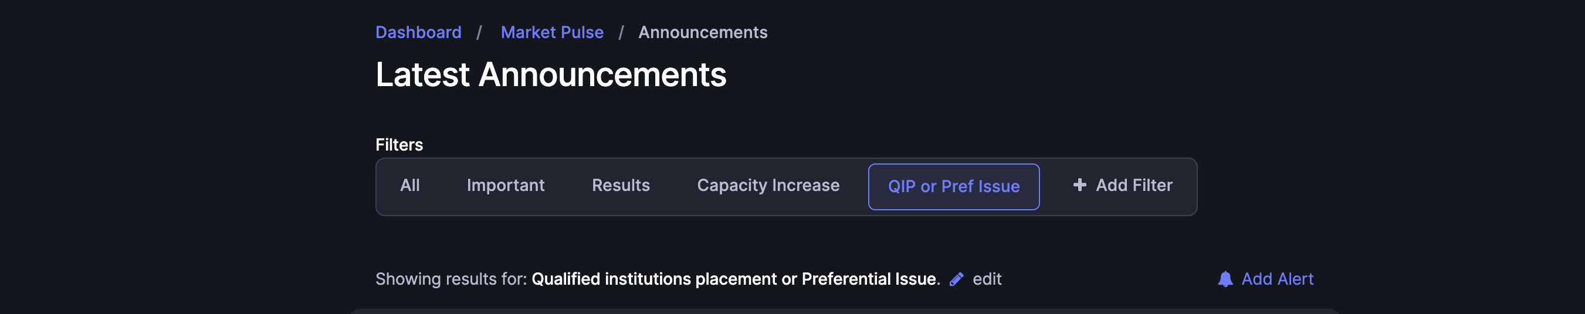Click the slash before Announcements breadcrumb
Screen dimensions: 1585x314
[621, 33]
